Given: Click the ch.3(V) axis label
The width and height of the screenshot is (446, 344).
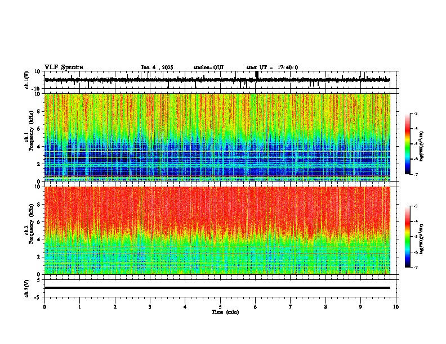Looking at the screenshot, I should pyautogui.click(x=26, y=289).
